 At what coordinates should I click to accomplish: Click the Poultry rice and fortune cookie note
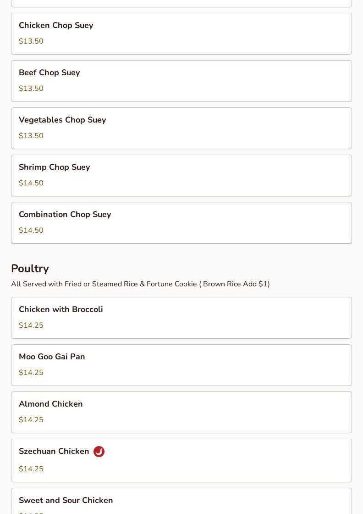coord(140,284)
